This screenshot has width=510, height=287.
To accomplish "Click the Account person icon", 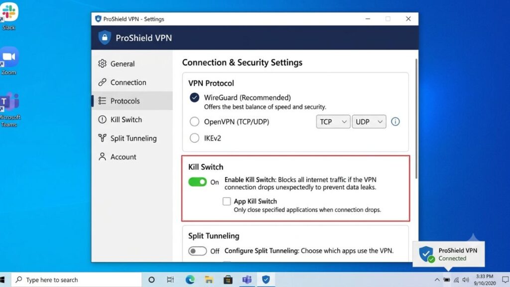I will pyautogui.click(x=102, y=156).
